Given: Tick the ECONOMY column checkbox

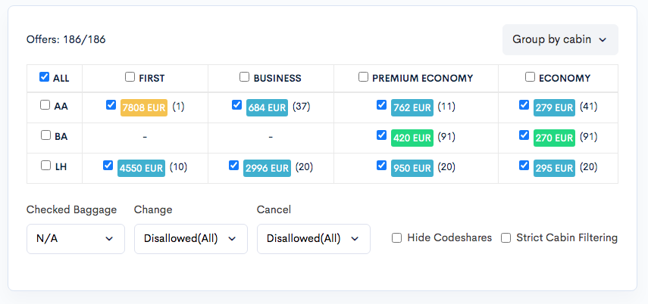Looking at the screenshot, I should pyautogui.click(x=530, y=77).
